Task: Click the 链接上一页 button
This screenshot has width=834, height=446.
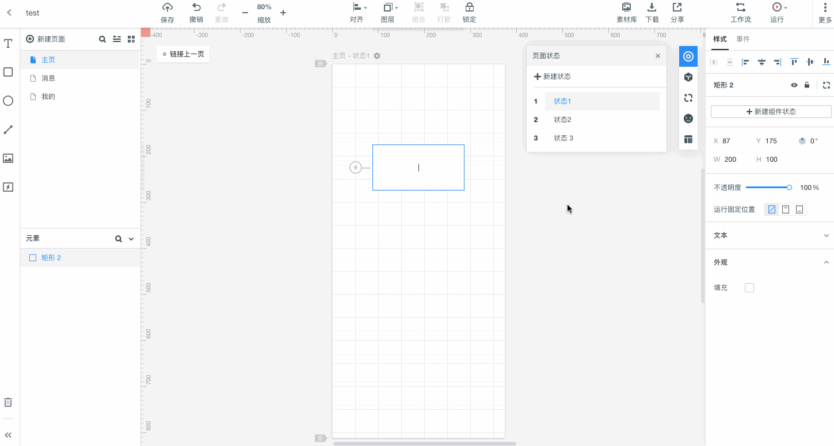Action: pyautogui.click(x=183, y=54)
